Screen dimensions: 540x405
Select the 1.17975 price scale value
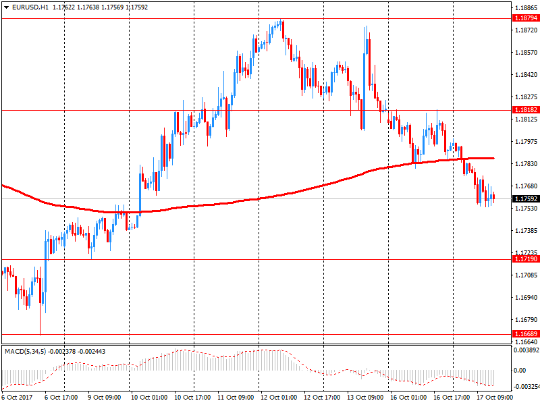click(526, 142)
